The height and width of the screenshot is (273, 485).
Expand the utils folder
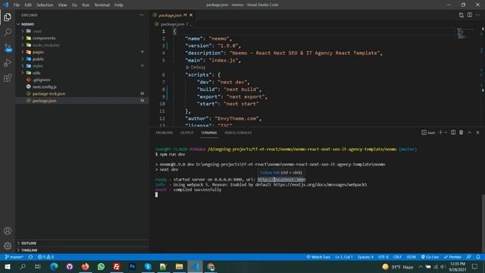(x=23, y=73)
